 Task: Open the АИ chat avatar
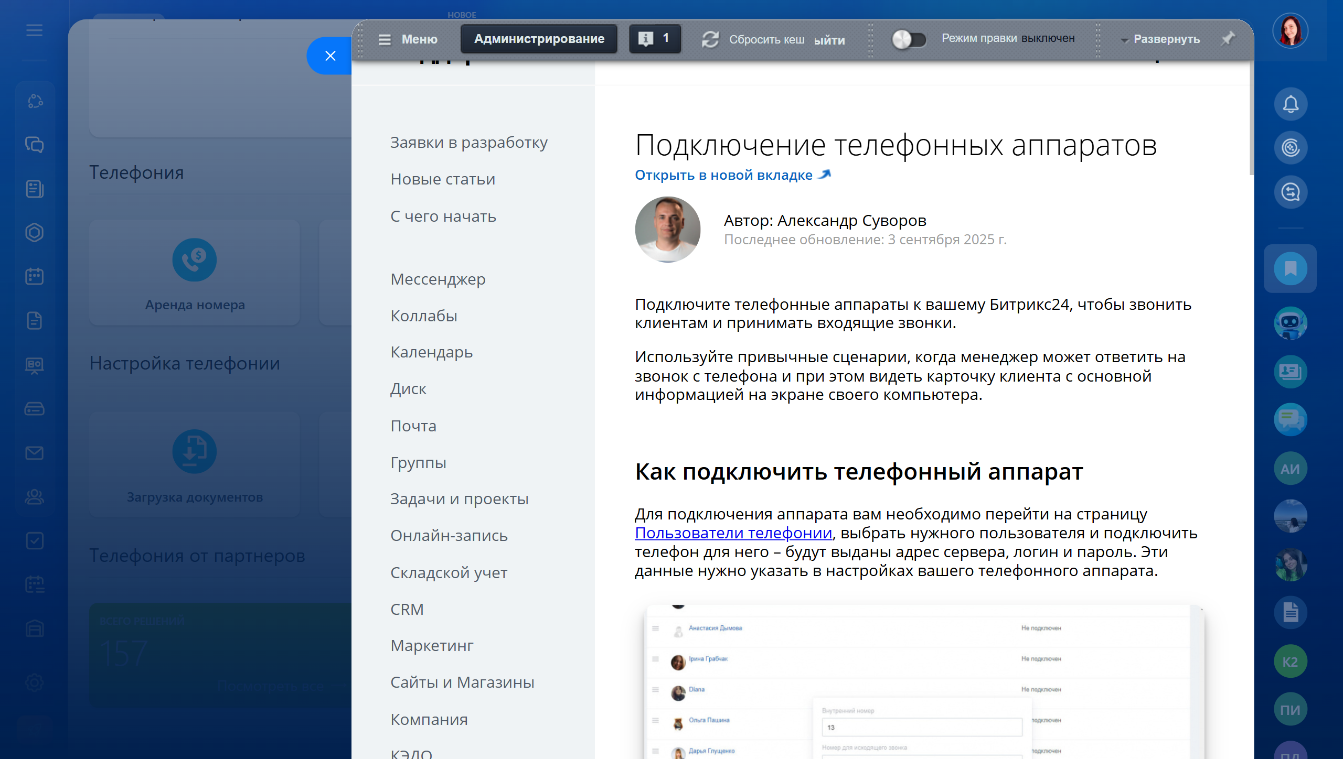(1290, 468)
